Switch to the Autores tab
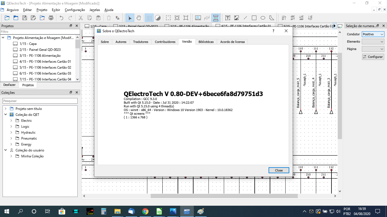Screen dimensions: 387x217 (x=121, y=42)
